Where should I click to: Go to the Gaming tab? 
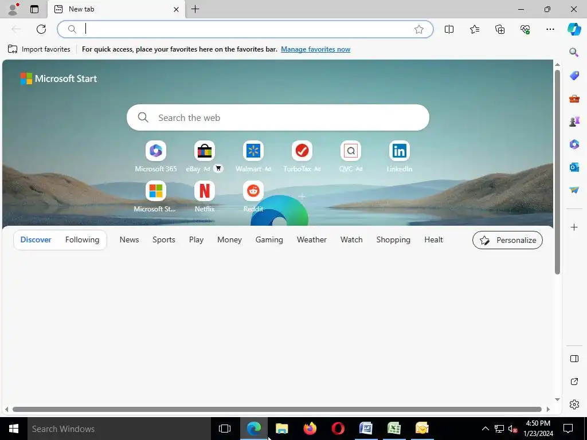269,239
